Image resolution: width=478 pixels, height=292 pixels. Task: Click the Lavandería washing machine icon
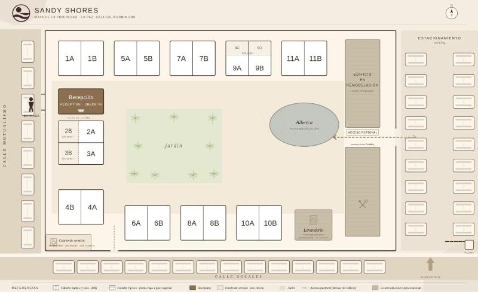point(313,220)
